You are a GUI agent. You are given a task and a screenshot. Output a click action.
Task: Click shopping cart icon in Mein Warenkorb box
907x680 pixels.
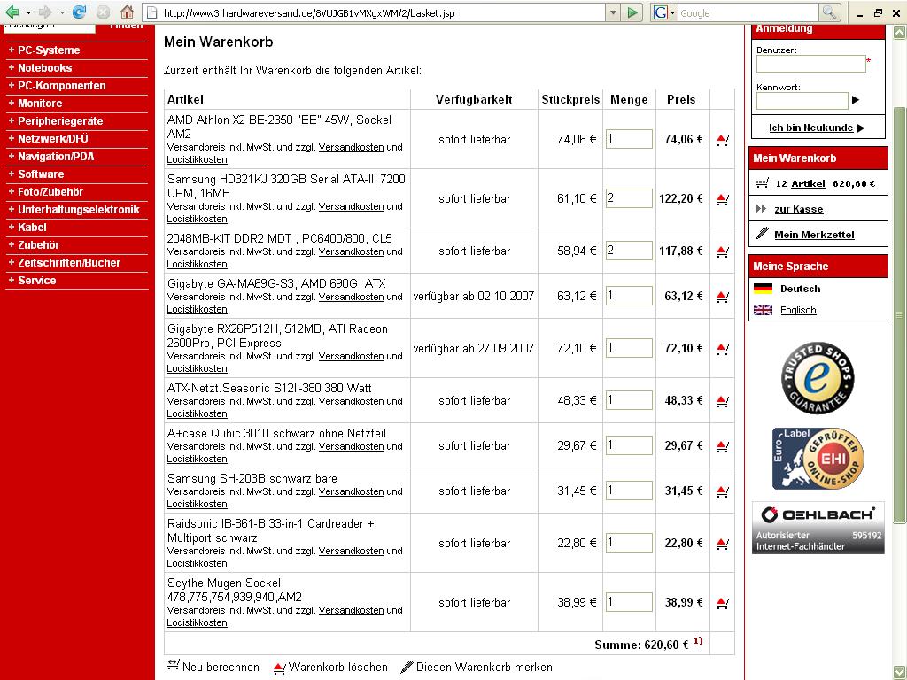click(762, 183)
